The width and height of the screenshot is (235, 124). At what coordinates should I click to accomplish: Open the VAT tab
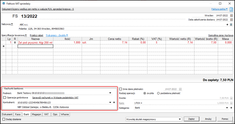point(47,114)
